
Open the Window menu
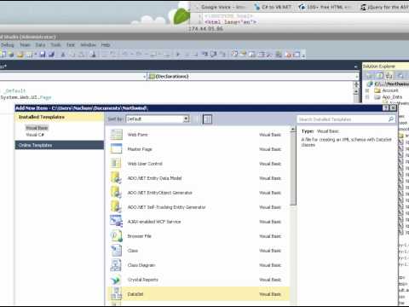(x=88, y=45)
